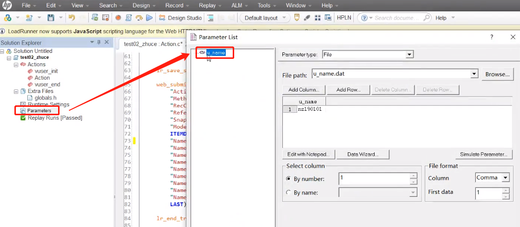Screen dimensions: 520x227
Task: Click the hp logo in the menu bar
Action: [x=7, y=5]
